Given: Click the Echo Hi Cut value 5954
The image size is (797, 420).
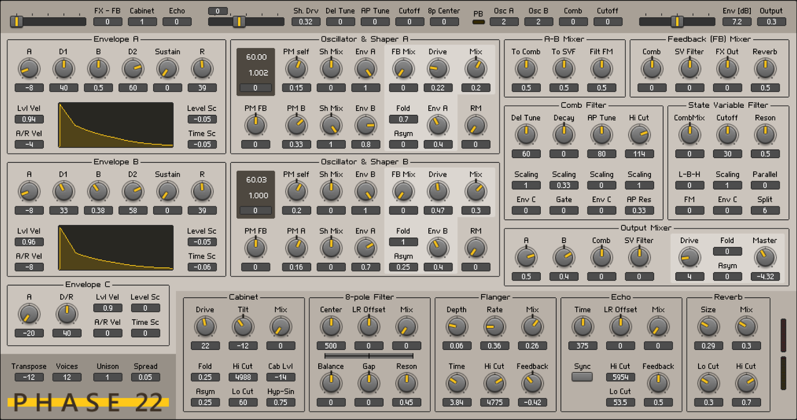Looking at the screenshot, I should (x=620, y=377).
